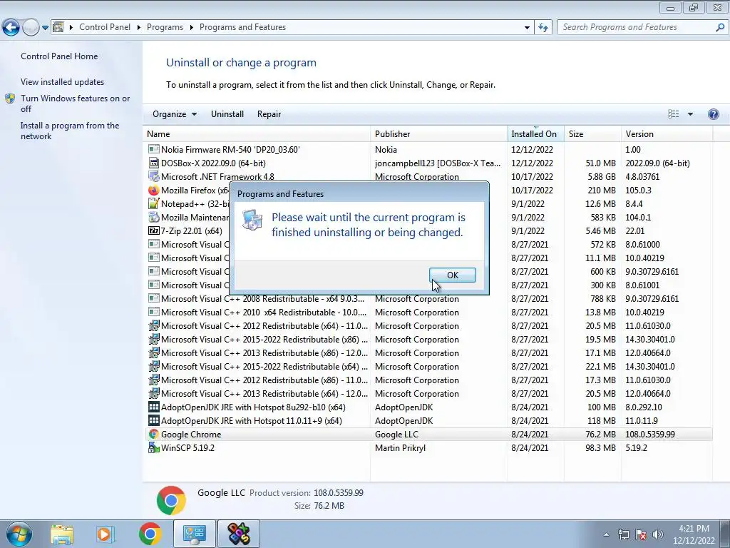Select the 7-Zip 22.01 icon

tap(154, 230)
